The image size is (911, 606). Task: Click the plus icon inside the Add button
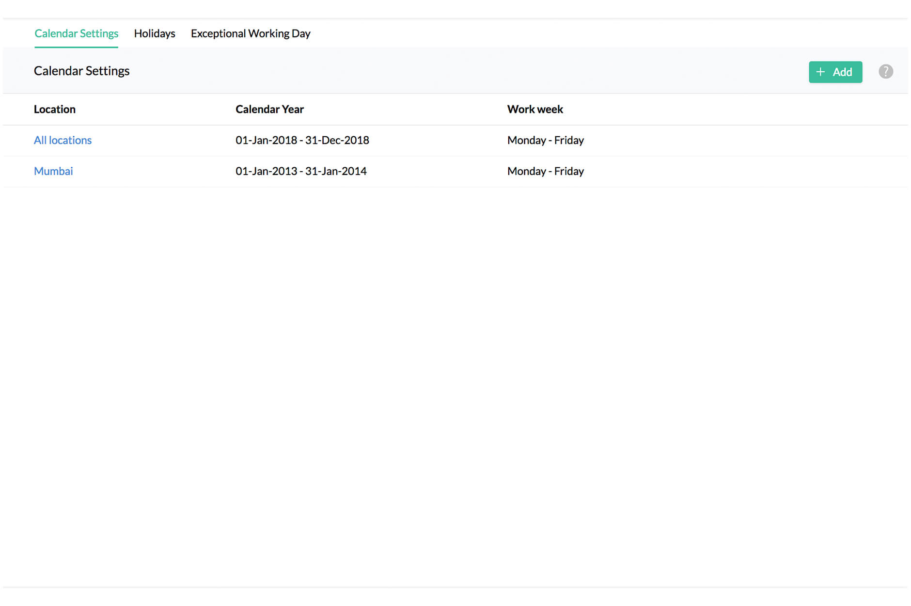click(x=821, y=71)
